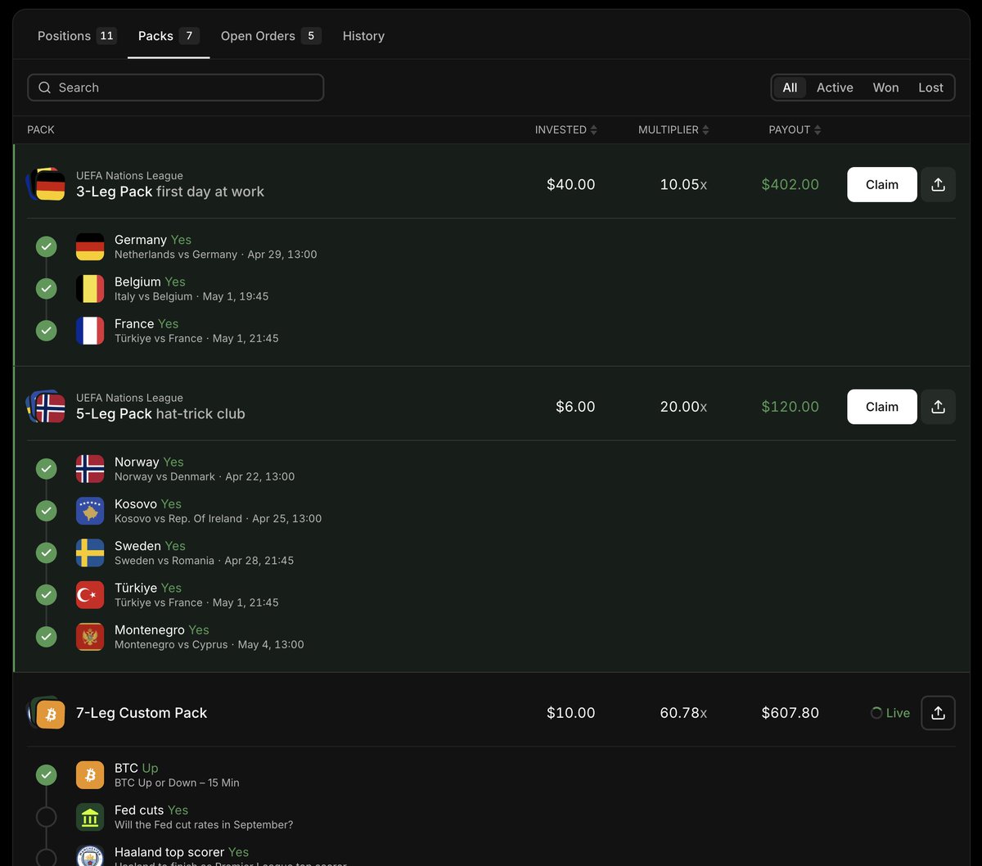Filter packs by Won
The width and height of the screenshot is (982, 866).
(885, 88)
